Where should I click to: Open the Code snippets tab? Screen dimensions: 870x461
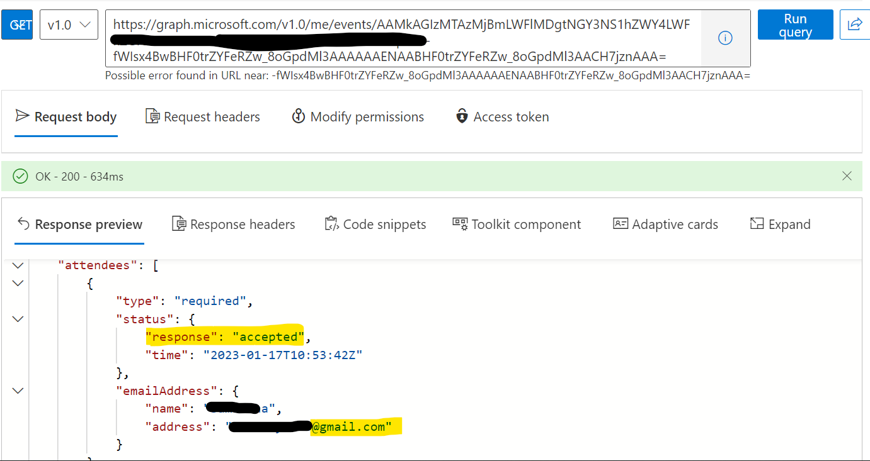[x=375, y=225]
